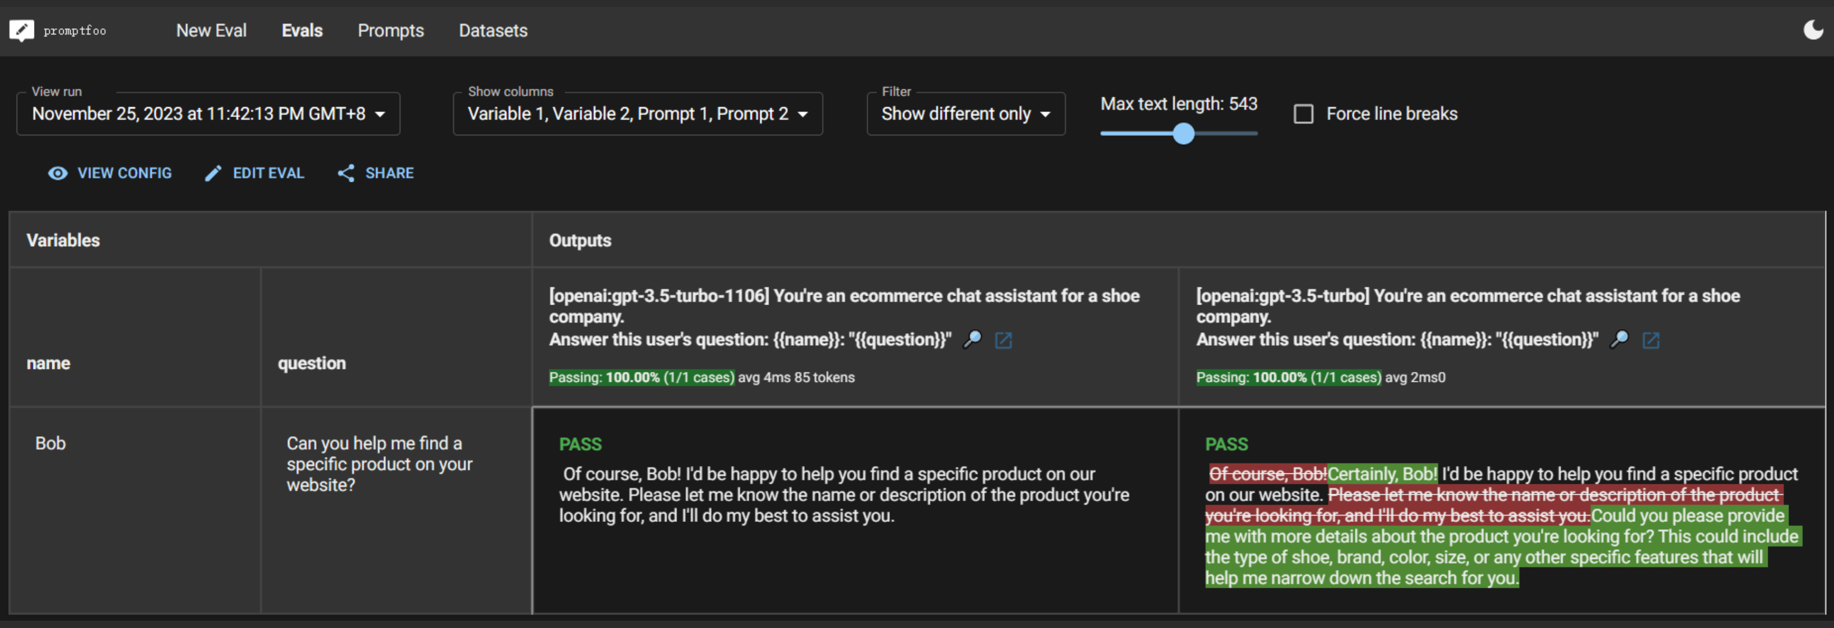Click PASS label in second output cell

1227,444
